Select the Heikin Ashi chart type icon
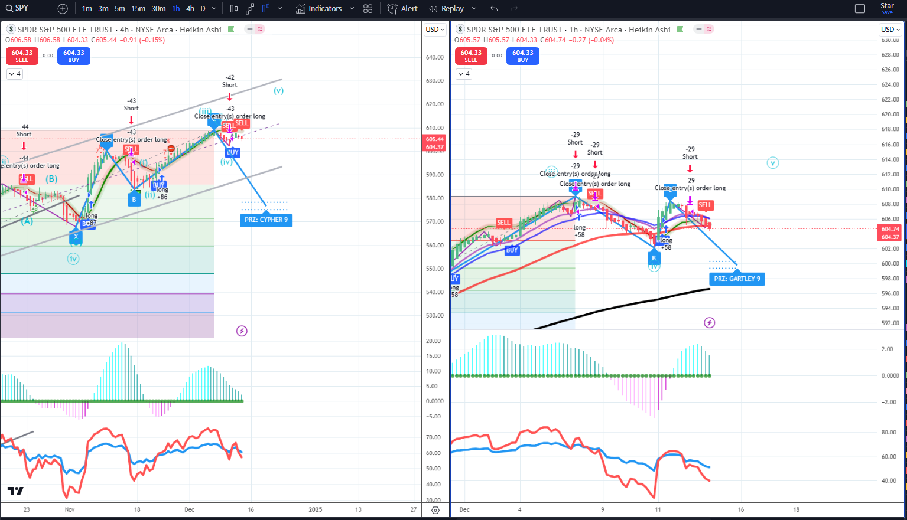The height and width of the screenshot is (520, 907). [x=266, y=9]
